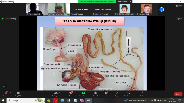Open Zoom Apps
184x103 pixels.
[117, 94]
